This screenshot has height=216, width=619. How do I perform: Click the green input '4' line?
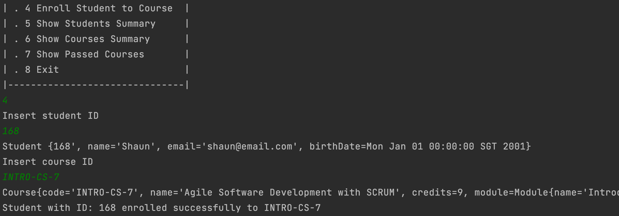(5, 100)
